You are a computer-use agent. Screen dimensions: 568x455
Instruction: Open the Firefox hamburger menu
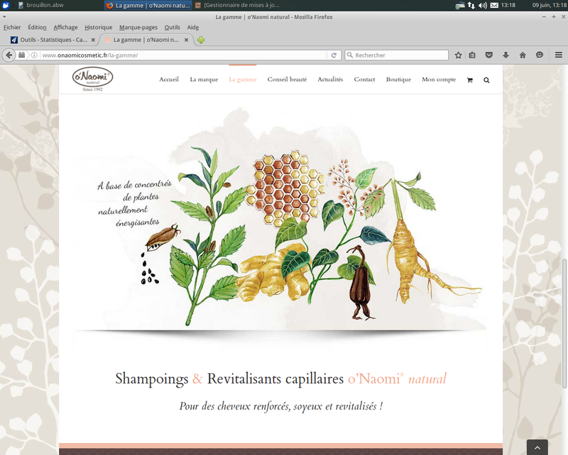(x=559, y=55)
